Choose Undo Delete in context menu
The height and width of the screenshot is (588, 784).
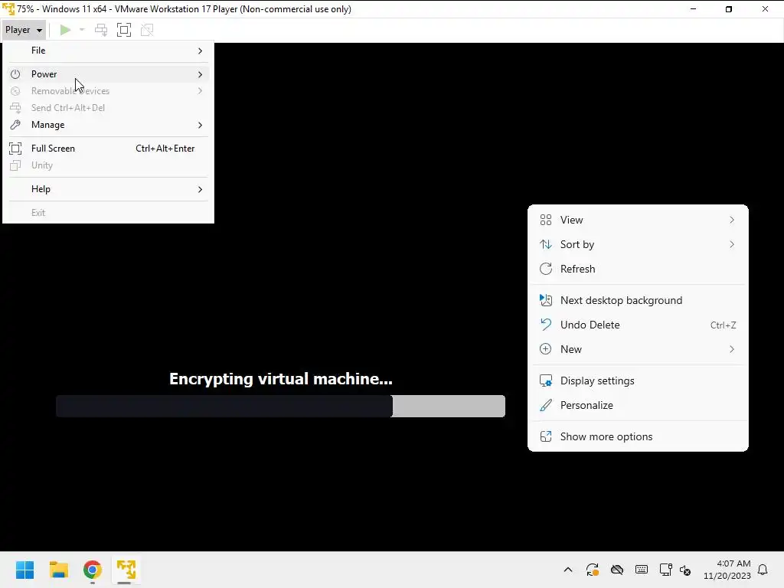click(638, 325)
